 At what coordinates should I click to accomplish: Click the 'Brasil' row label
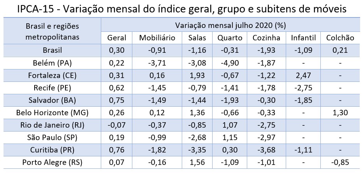53,50
